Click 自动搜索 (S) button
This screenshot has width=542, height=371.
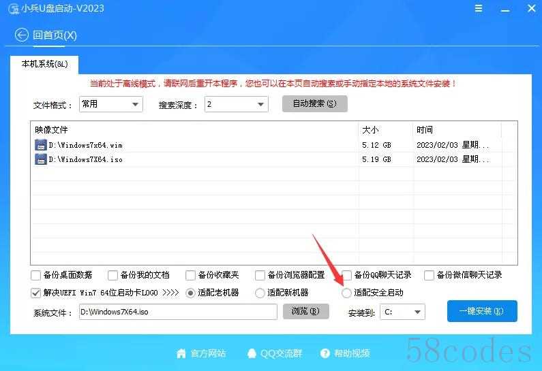pos(314,103)
